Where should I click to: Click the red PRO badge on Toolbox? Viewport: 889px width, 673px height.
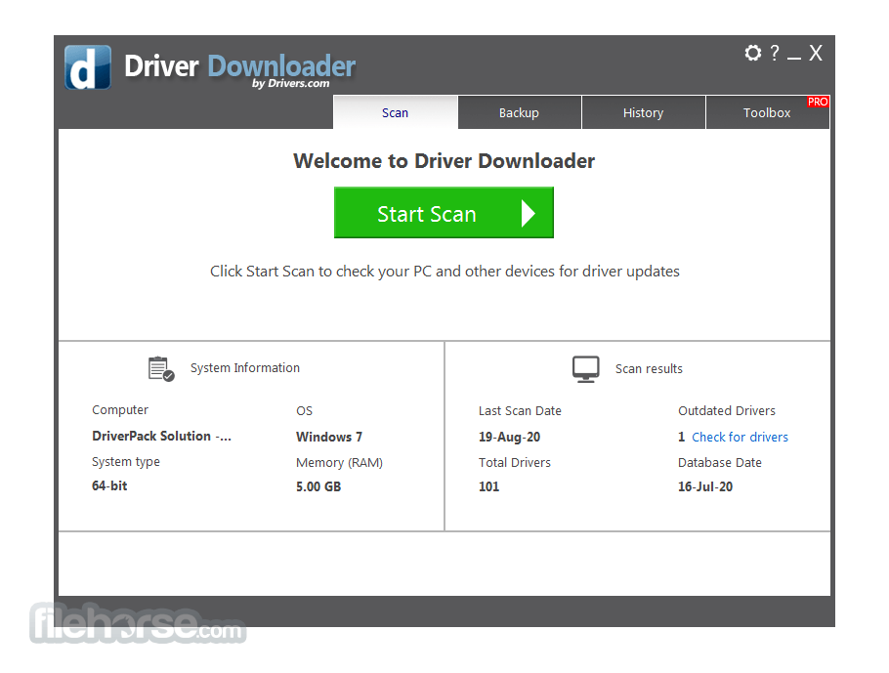[x=818, y=102]
